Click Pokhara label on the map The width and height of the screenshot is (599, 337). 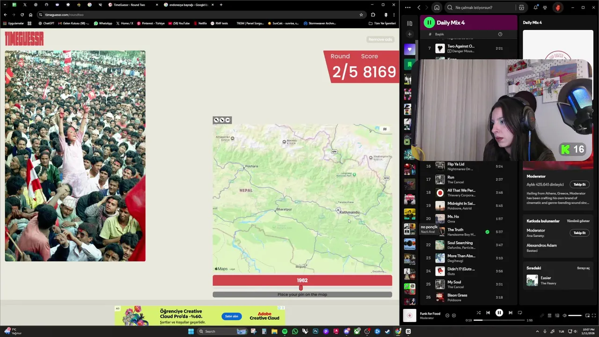coord(251,166)
